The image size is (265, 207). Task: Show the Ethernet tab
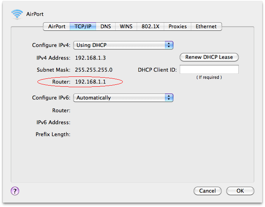point(206,27)
